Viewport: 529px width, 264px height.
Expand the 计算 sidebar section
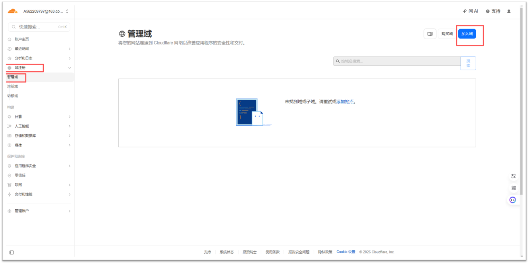39,117
